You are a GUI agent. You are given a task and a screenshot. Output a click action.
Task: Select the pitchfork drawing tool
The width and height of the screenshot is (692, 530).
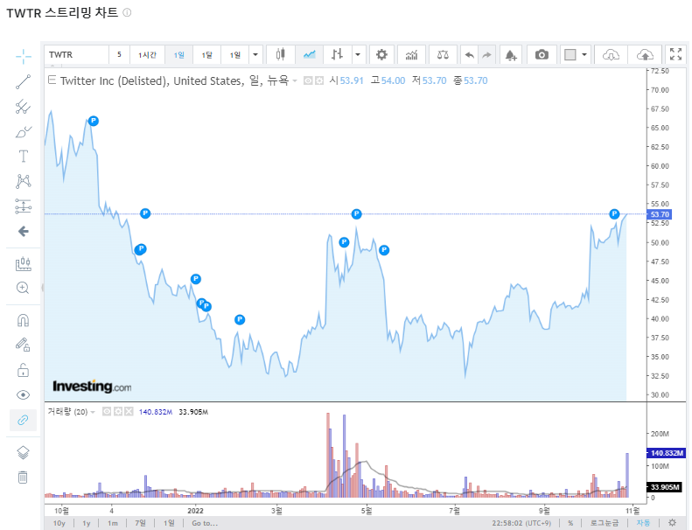tap(24, 107)
